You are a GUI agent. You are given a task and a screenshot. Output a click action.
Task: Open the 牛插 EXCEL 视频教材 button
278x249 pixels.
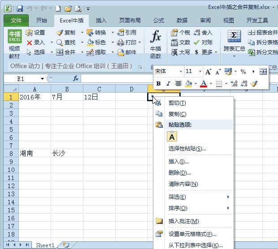[x=14, y=44]
